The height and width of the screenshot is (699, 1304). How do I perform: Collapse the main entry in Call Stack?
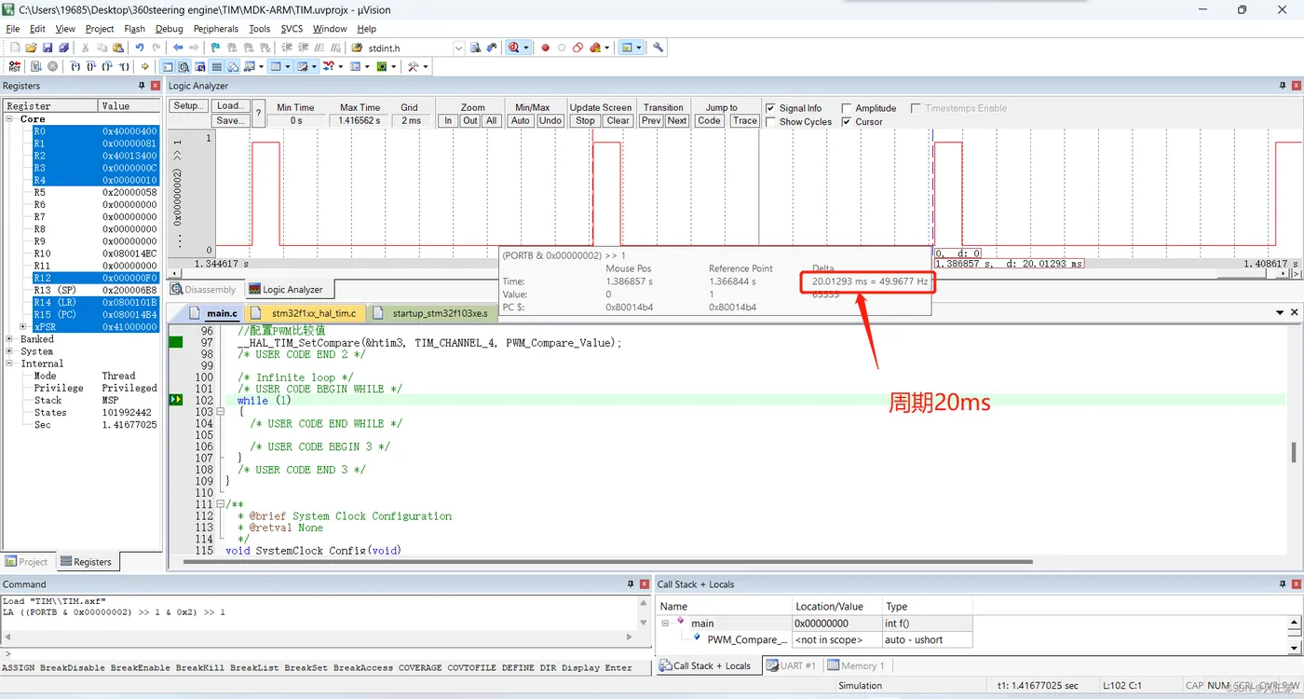(667, 624)
